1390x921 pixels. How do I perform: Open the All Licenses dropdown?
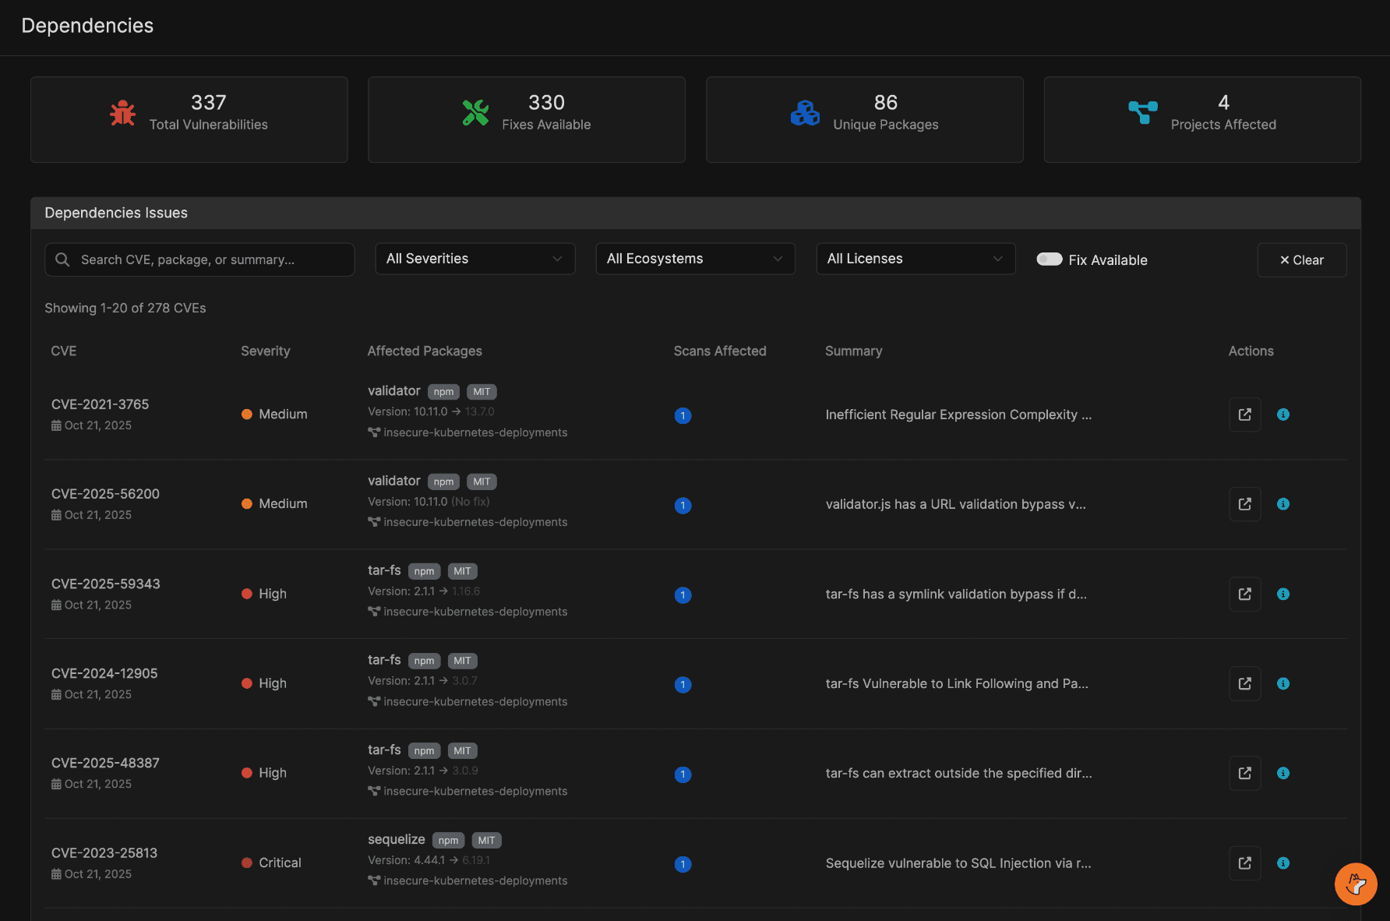pyautogui.click(x=915, y=259)
